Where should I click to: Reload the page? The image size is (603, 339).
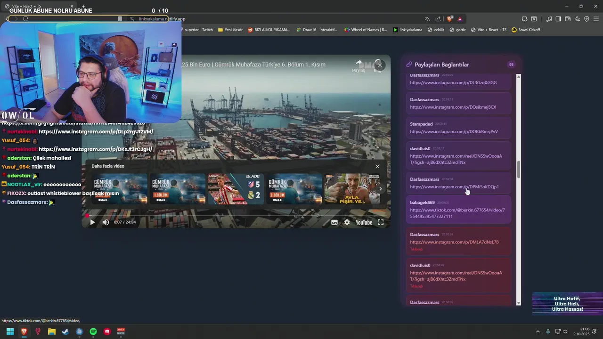pos(25,19)
